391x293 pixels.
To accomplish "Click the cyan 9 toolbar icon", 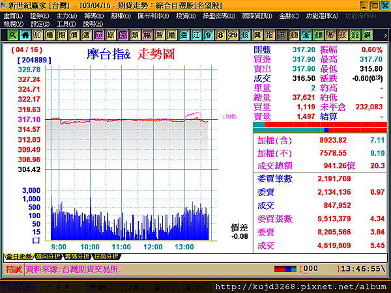I will pyautogui.click(x=209, y=35).
